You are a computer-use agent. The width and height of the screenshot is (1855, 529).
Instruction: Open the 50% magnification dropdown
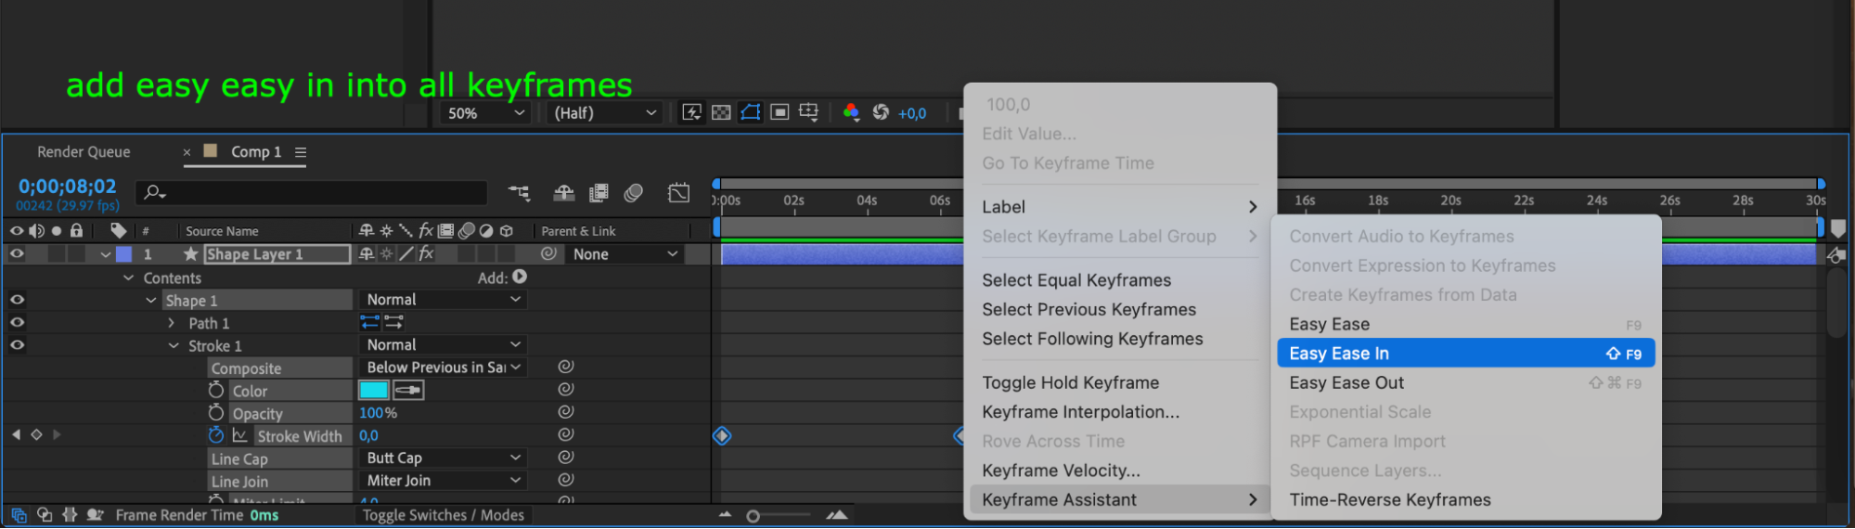[485, 113]
